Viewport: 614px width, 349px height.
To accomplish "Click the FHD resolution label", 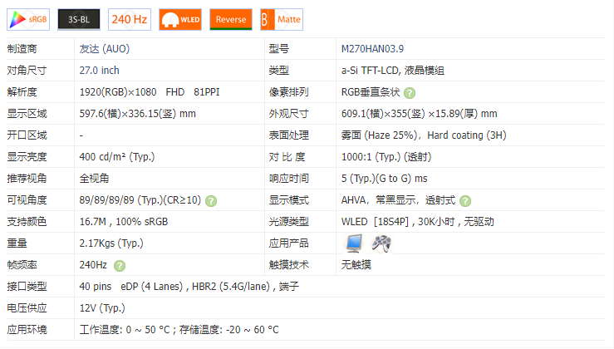I will tap(175, 92).
